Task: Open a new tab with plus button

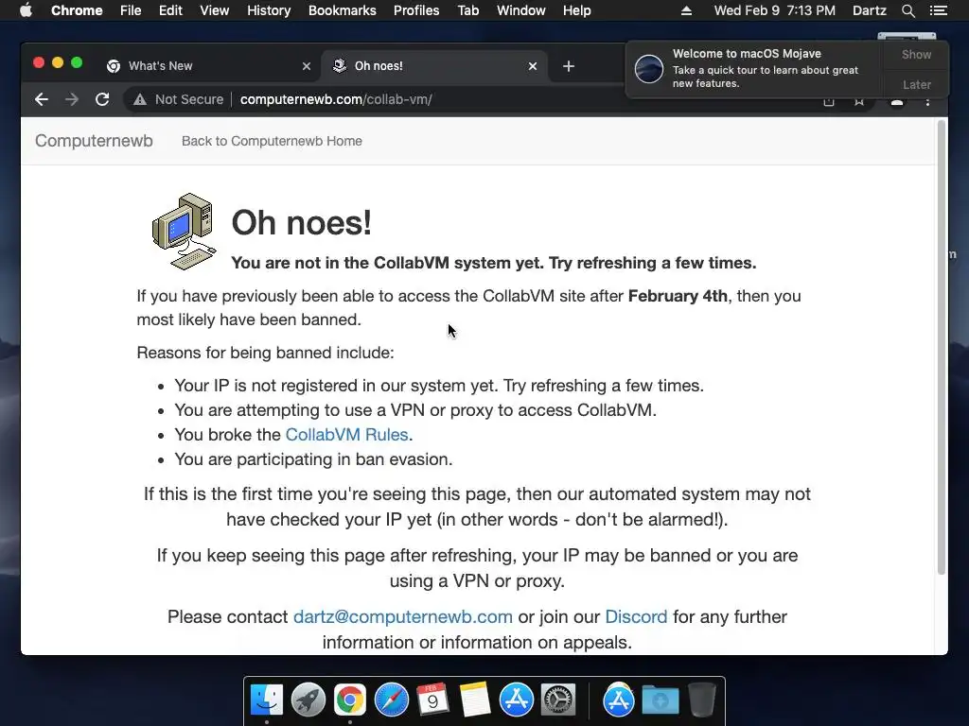Action: click(x=569, y=66)
